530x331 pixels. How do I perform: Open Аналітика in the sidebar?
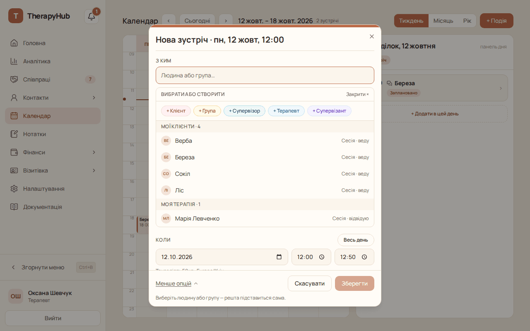tap(53, 61)
